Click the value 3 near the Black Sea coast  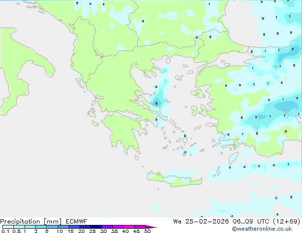point(292,49)
